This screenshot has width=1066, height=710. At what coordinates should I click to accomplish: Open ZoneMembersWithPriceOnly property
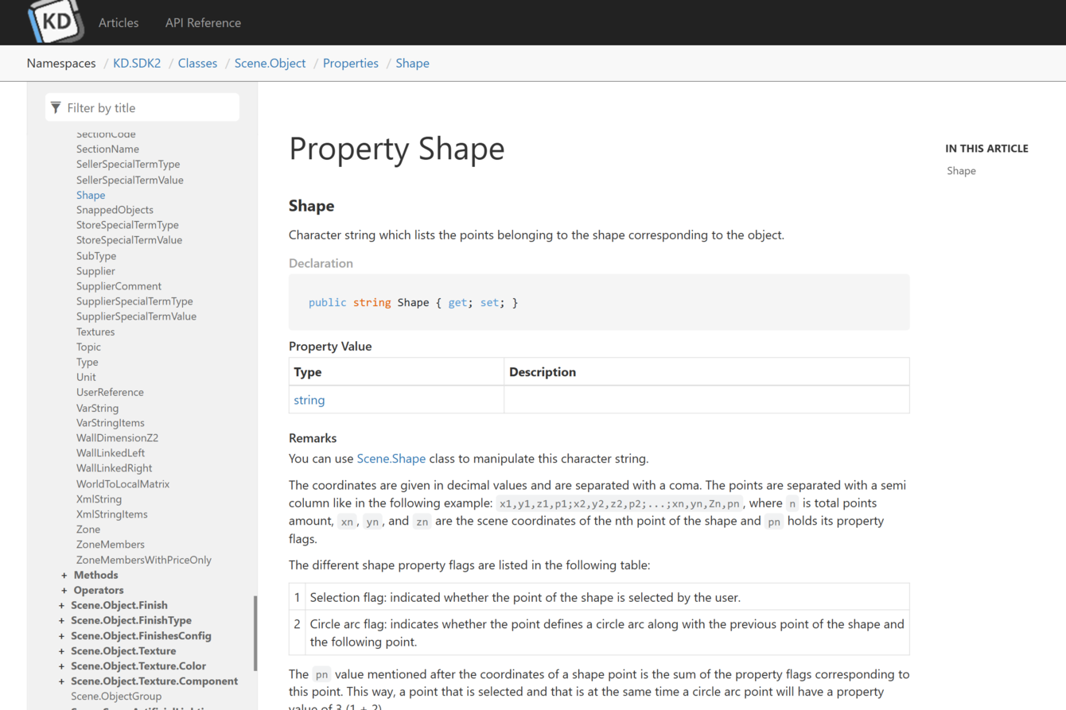tap(144, 560)
